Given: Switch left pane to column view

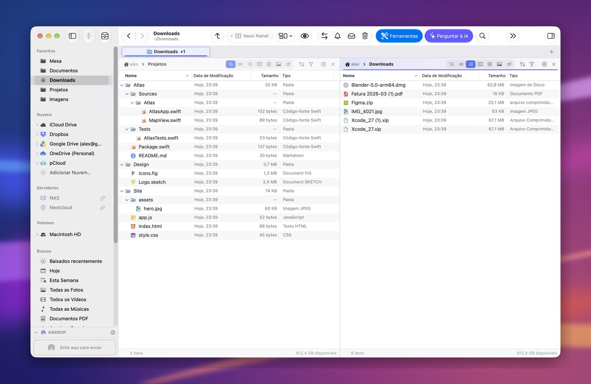Looking at the screenshot, I should pos(259,64).
